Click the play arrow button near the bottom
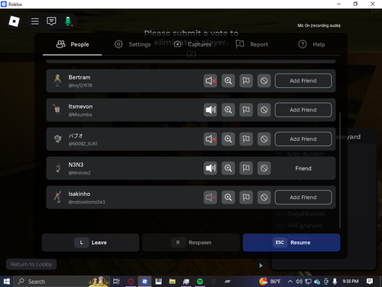382x287 pixels. tap(261, 266)
